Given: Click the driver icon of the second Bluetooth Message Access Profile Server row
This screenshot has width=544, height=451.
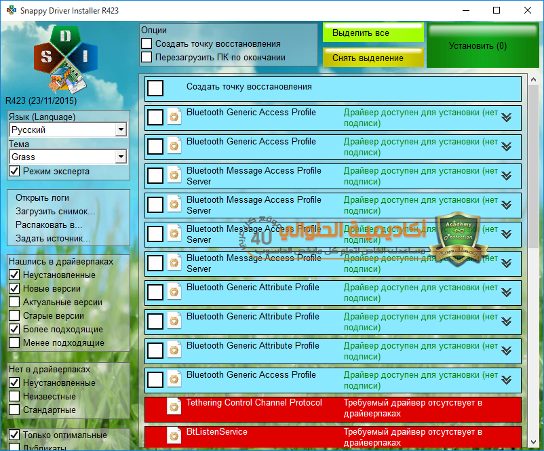Looking at the screenshot, I should [174, 204].
